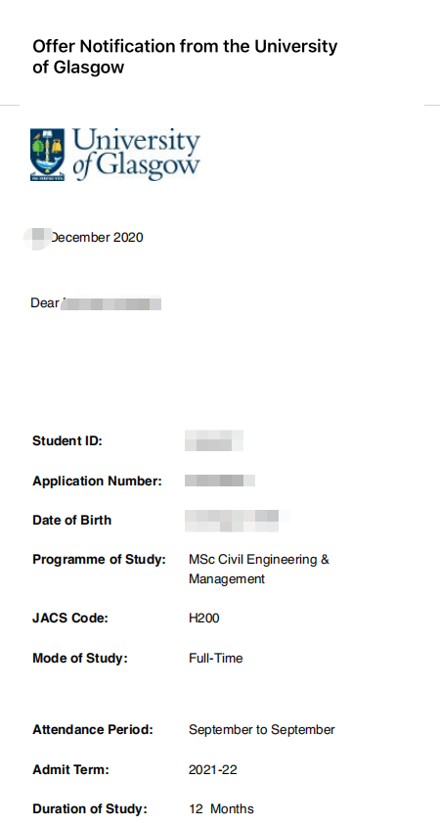Select the blurred Student ID value
The image size is (440, 826).
tap(214, 440)
